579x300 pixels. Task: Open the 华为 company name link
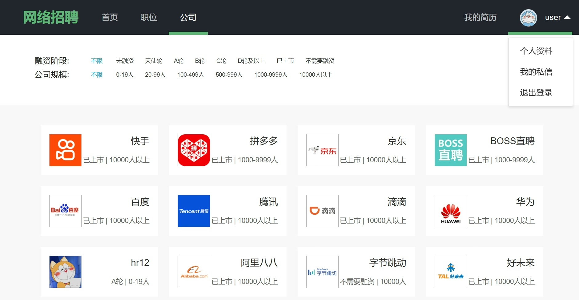(x=525, y=202)
